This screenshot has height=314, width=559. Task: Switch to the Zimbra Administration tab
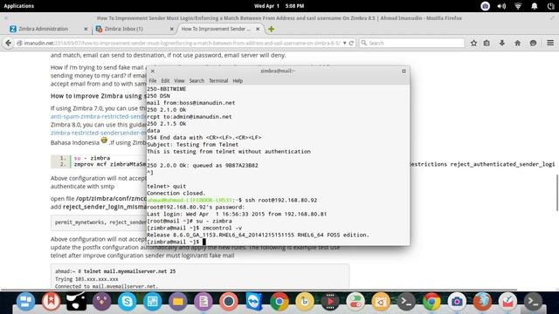[x=44, y=29]
